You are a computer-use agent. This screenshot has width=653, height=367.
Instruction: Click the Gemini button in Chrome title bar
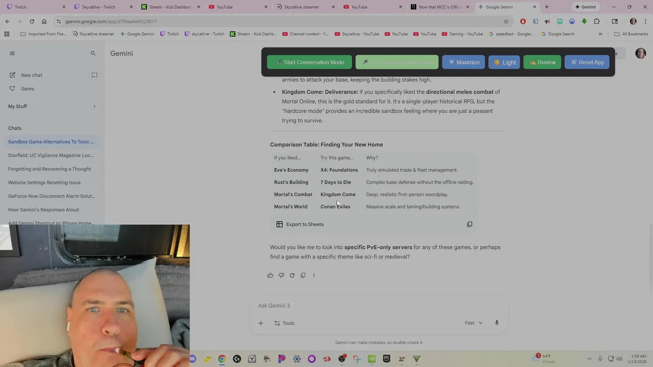coord(585,7)
